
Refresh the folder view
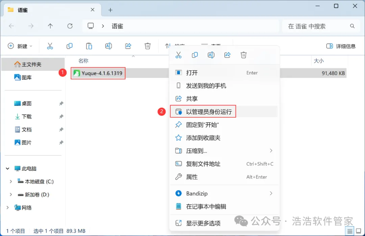pyautogui.click(x=70, y=26)
